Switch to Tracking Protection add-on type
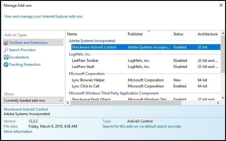 pos(25,65)
